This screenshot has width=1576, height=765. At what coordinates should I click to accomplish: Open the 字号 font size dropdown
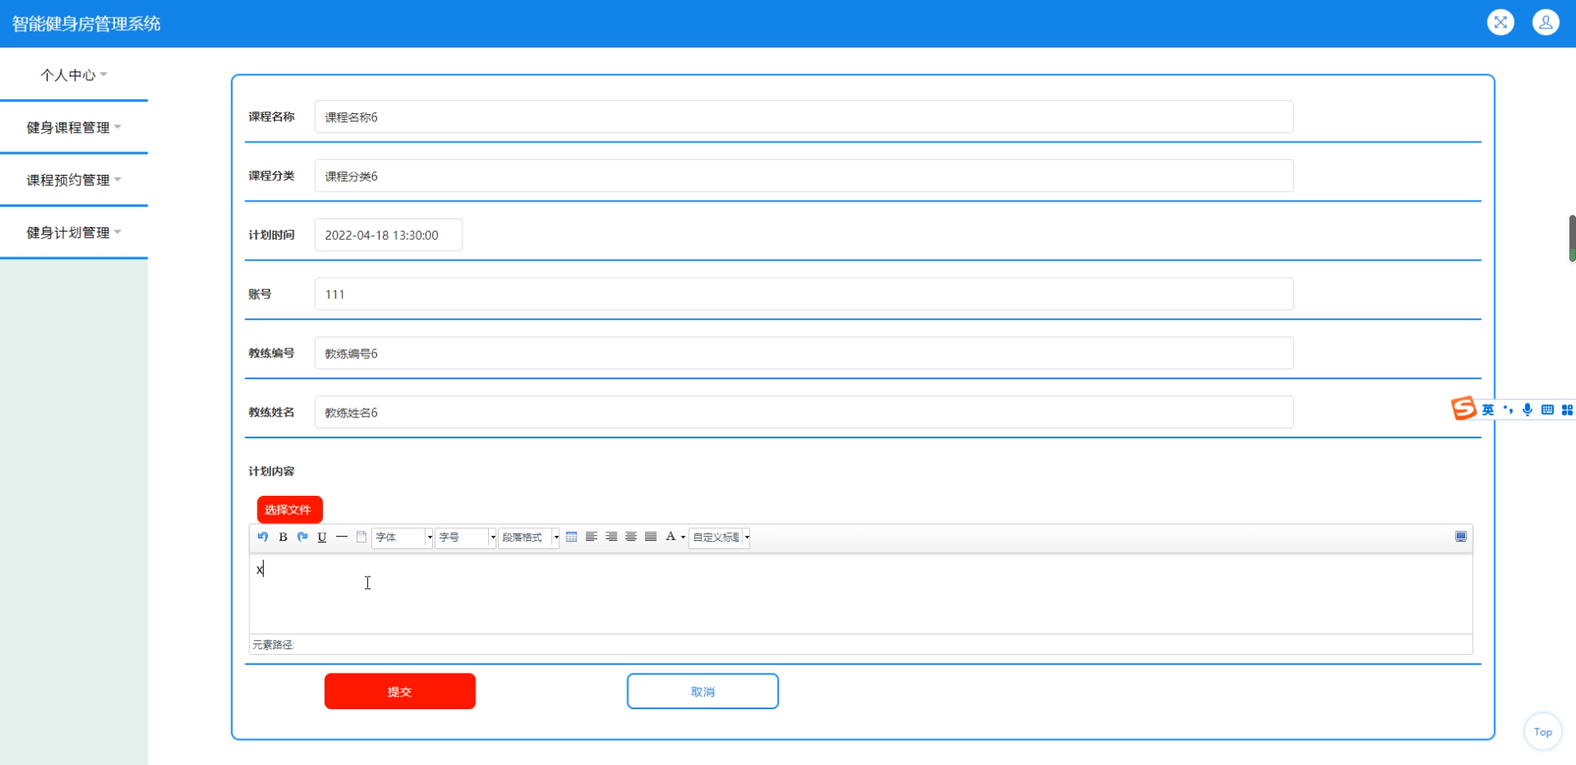[466, 537]
